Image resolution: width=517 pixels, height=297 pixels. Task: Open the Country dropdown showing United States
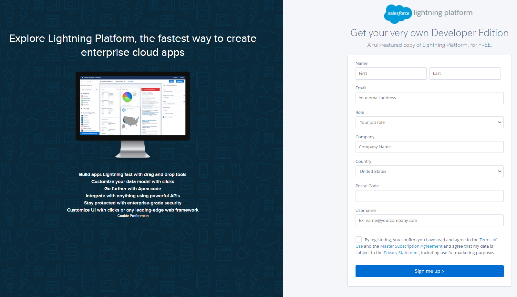tap(429, 172)
